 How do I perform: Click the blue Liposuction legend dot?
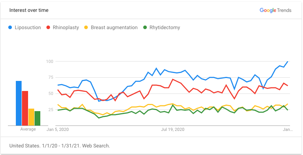click(10, 27)
